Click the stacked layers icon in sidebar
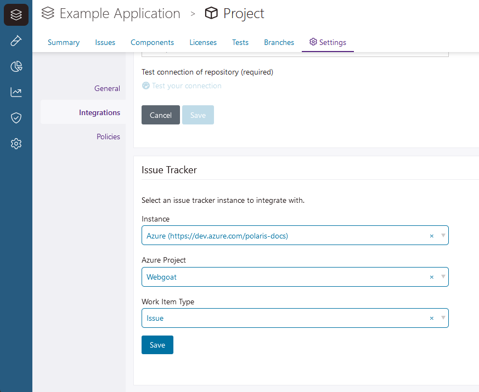Viewport: 479px width, 392px height. [x=16, y=15]
